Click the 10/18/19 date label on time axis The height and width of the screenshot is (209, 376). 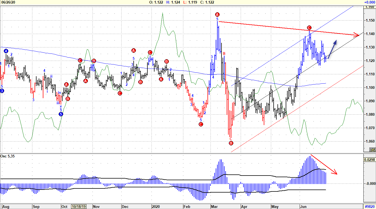coord(78,206)
